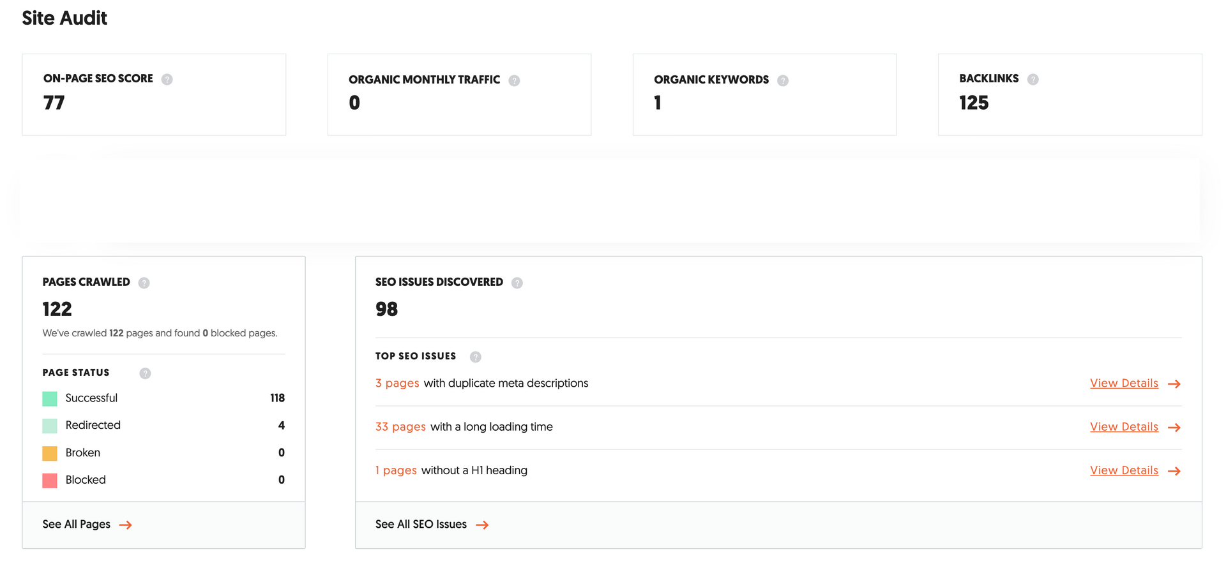Click help icon beside Organic Keywords
The image size is (1226, 561).
[x=783, y=80]
